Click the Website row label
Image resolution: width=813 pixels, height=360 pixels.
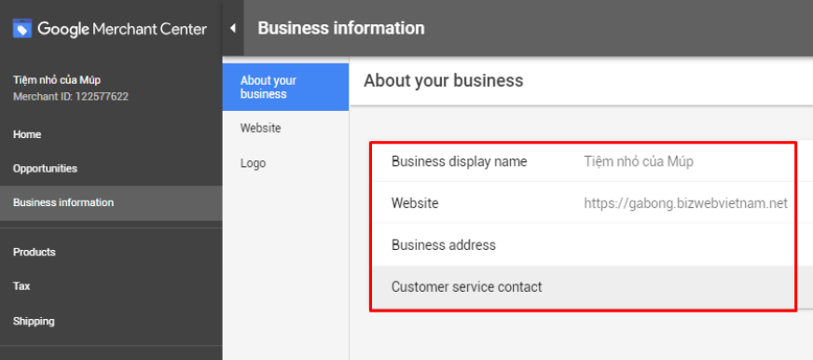pyautogui.click(x=415, y=203)
